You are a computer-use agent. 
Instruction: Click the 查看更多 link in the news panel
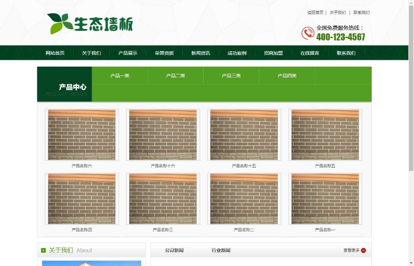[351, 250]
